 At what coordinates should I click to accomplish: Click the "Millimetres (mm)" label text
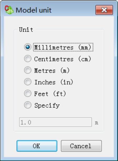point(63,47)
